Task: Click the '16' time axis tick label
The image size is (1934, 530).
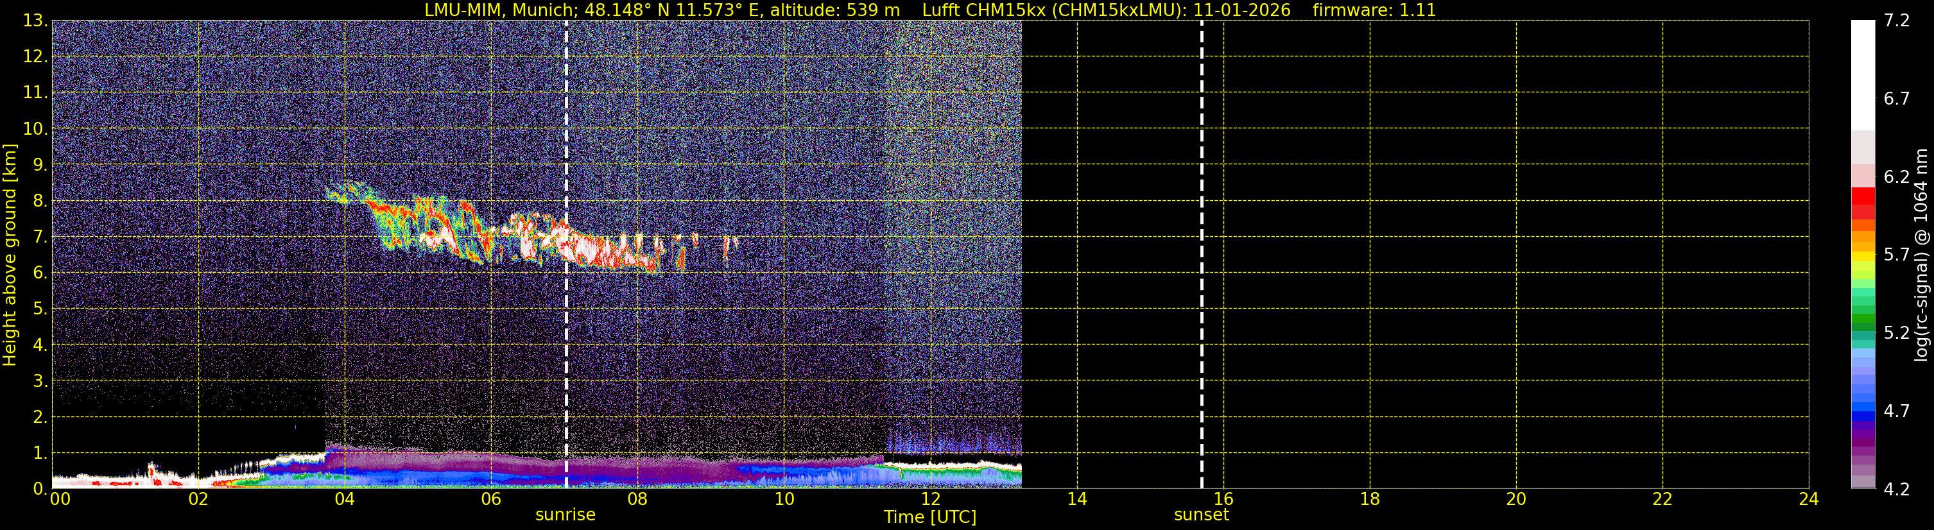Action: tap(1223, 499)
